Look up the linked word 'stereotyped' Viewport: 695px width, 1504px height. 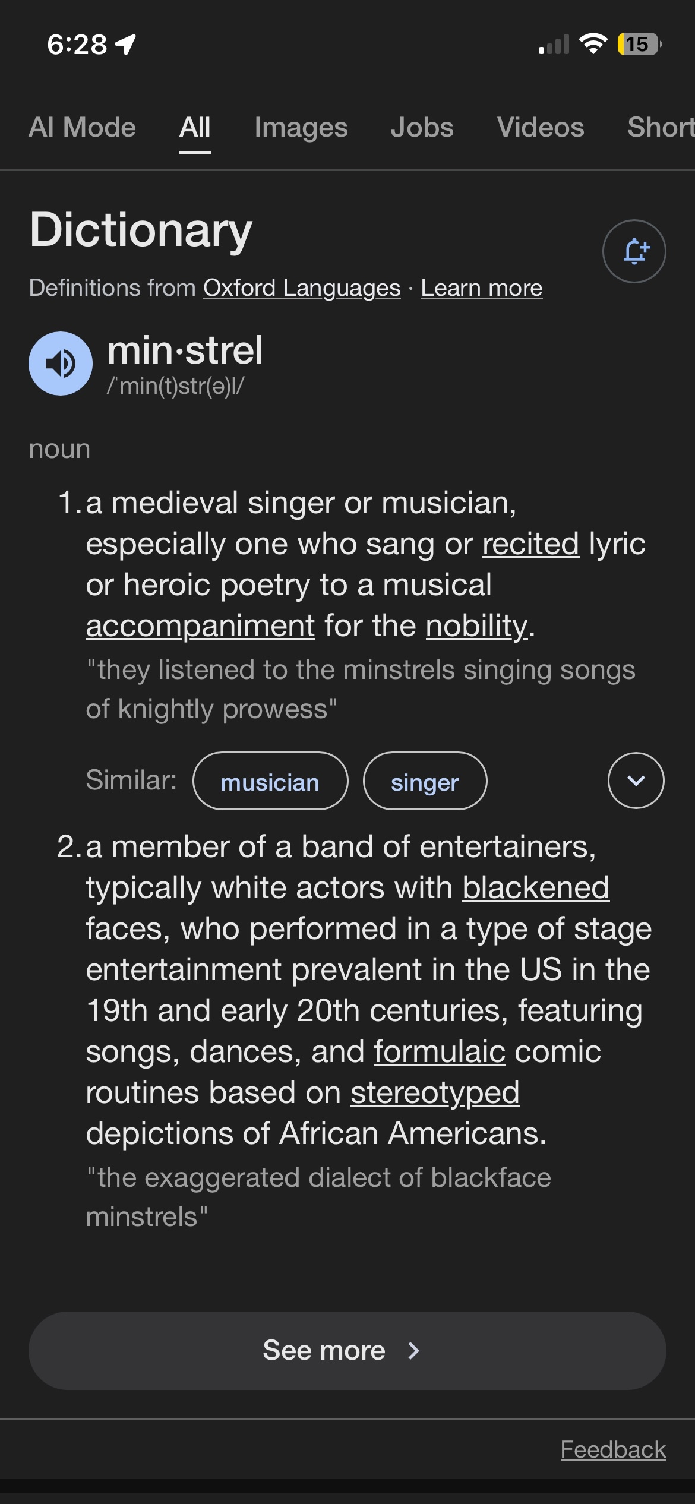[435, 1093]
